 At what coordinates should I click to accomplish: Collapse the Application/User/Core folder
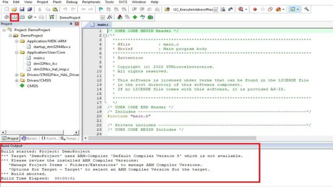point(16,52)
